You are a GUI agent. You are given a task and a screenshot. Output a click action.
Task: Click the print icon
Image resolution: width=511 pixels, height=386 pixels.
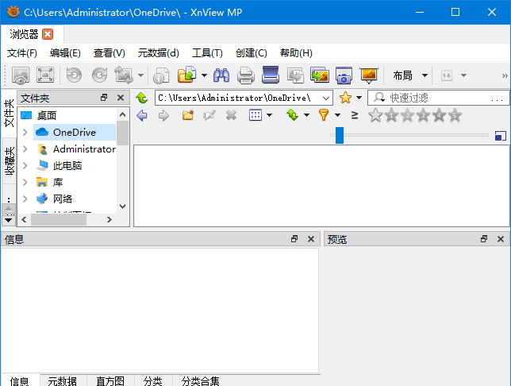[x=246, y=75]
